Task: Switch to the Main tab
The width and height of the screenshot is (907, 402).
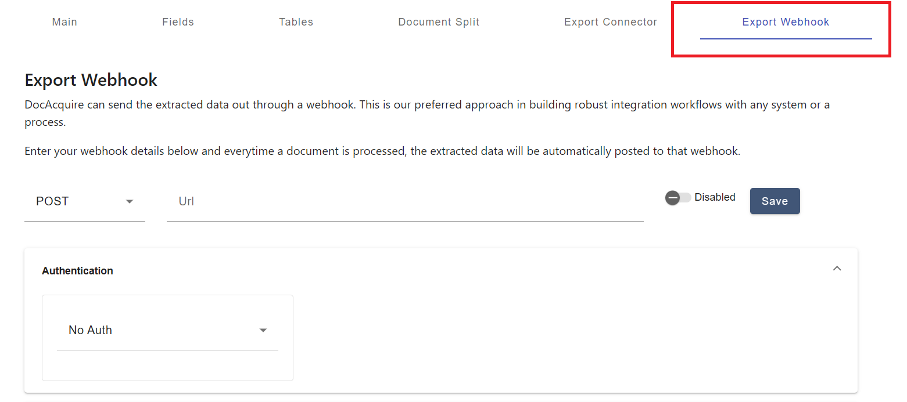Action: click(64, 21)
